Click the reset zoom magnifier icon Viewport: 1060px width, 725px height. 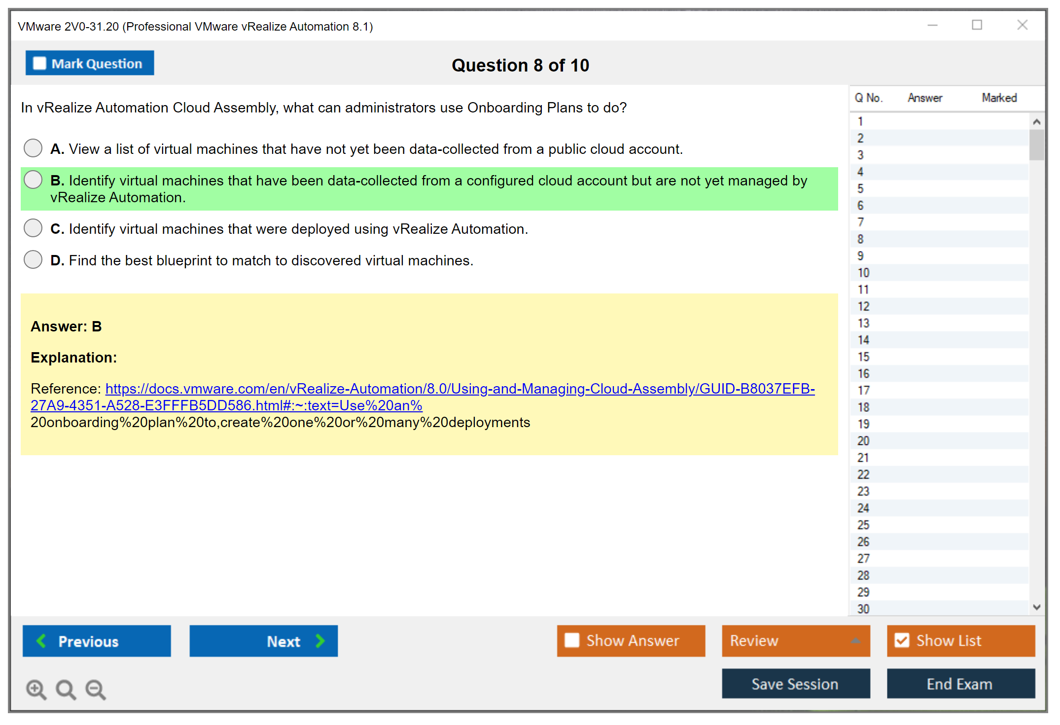(x=66, y=689)
